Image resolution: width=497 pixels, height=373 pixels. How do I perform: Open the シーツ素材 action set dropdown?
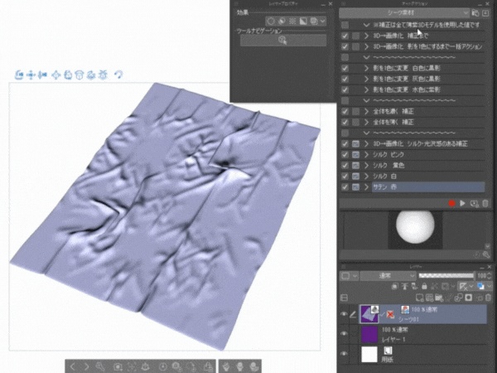404,13
